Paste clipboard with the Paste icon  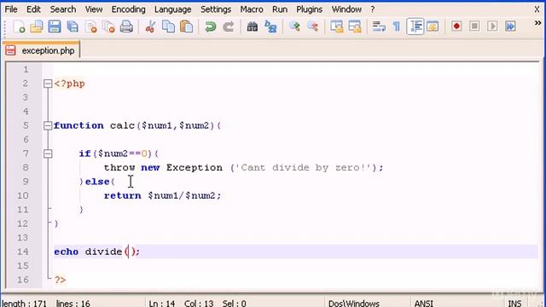pyautogui.click(x=187, y=26)
